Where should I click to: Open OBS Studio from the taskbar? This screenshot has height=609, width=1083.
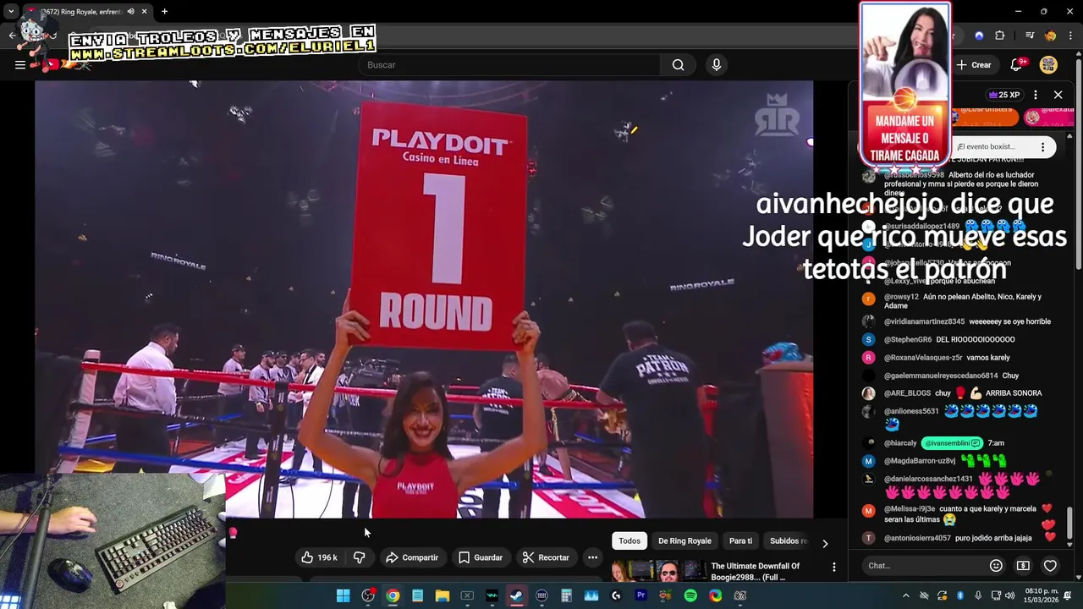point(368,595)
